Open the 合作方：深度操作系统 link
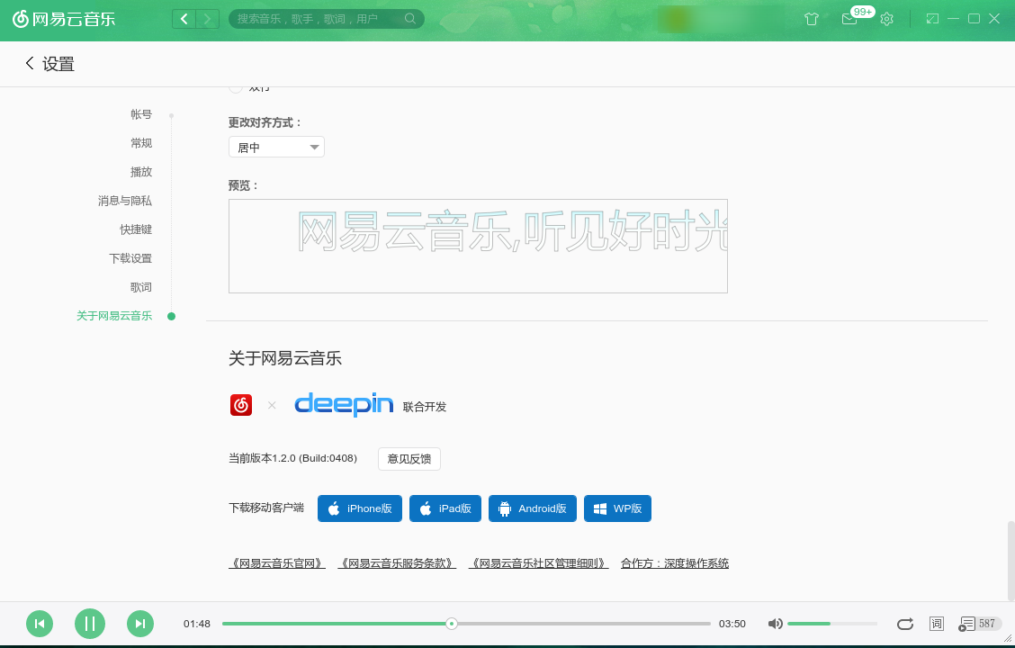1015x648 pixels. [x=675, y=563]
